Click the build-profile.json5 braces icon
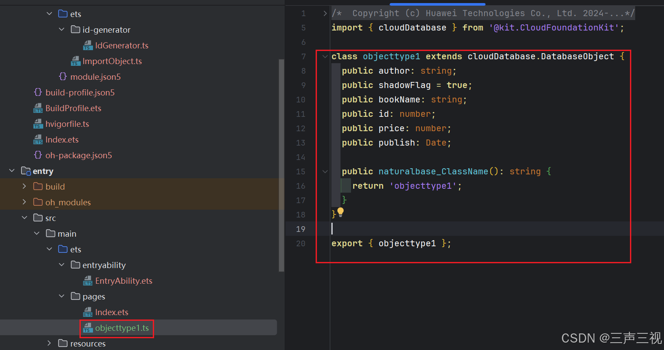The width and height of the screenshot is (664, 350). tap(38, 92)
